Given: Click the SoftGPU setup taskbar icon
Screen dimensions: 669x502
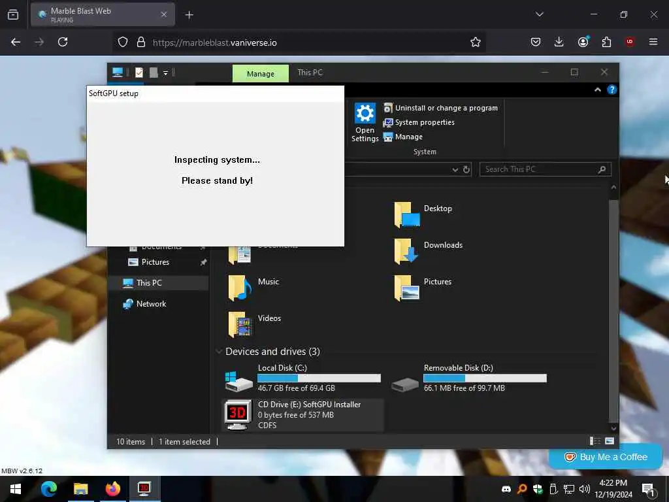Looking at the screenshot, I should [x=144, y=489].
